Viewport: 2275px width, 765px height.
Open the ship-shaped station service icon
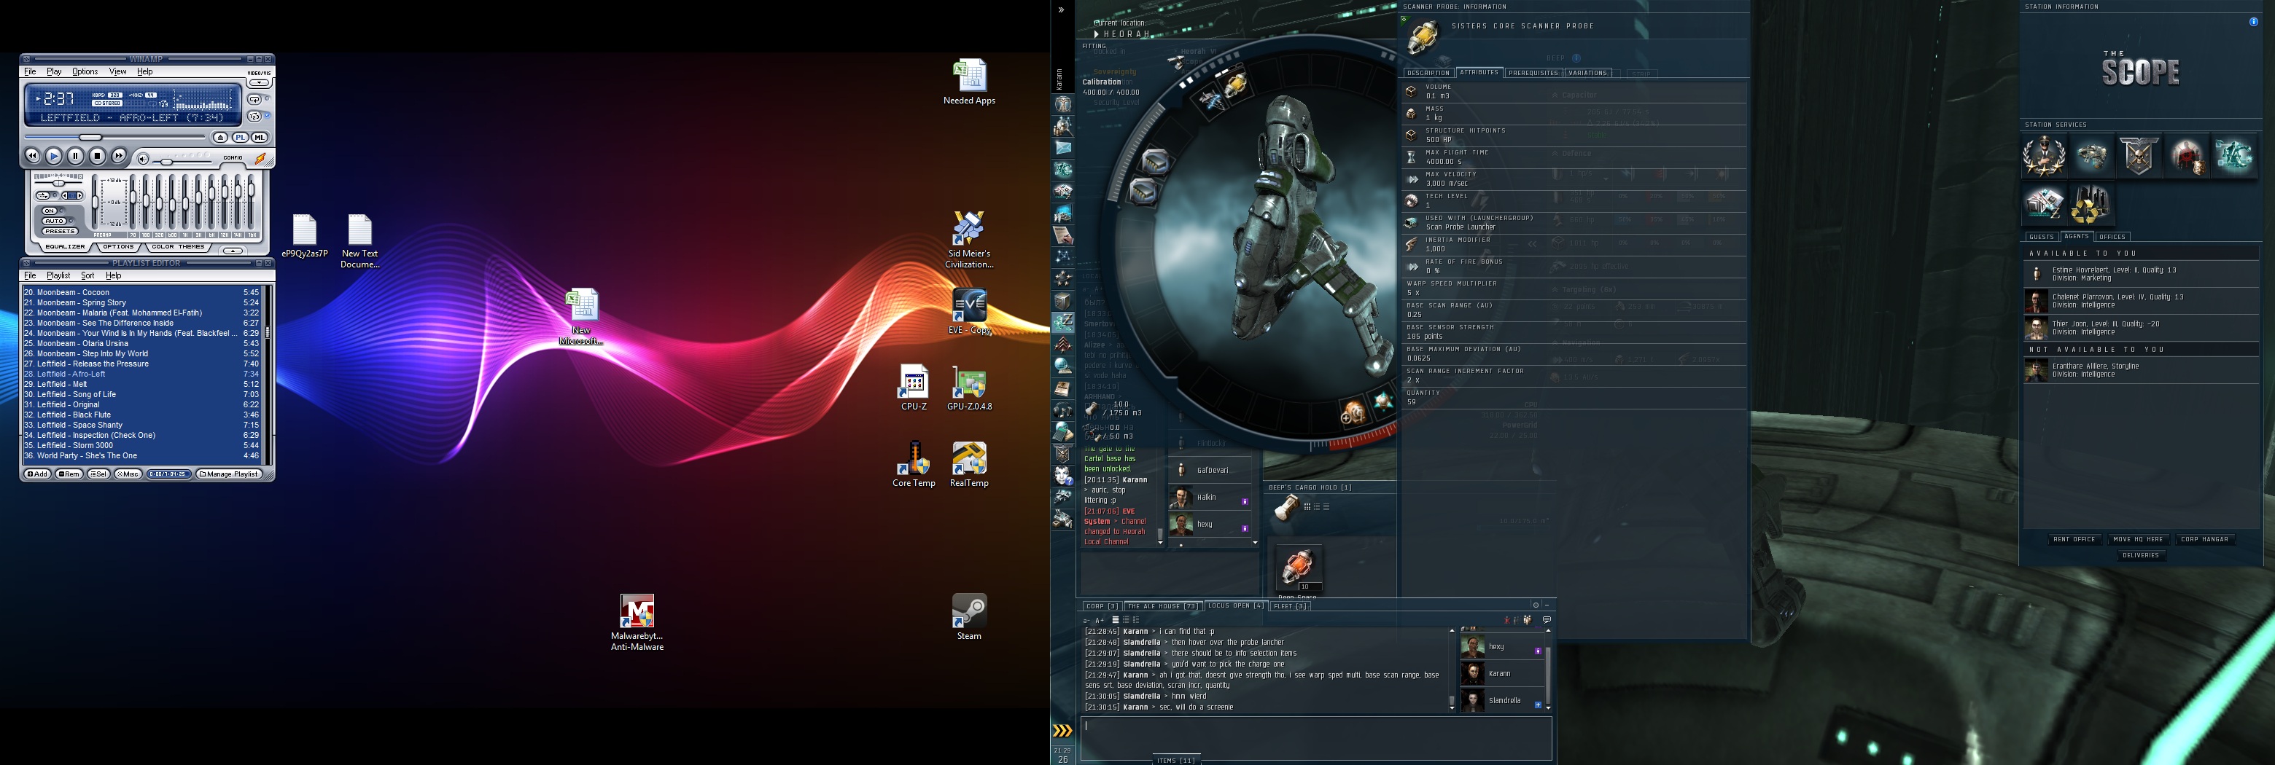click(2091, 155)
